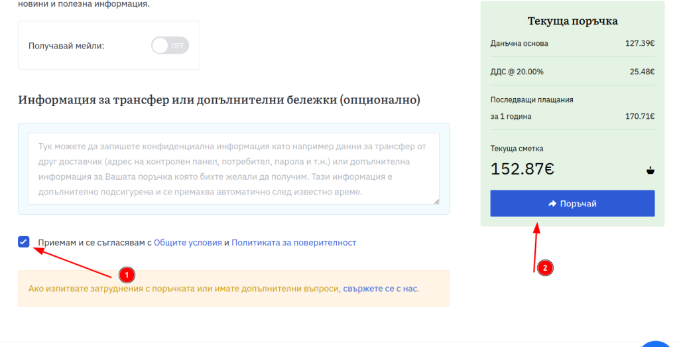This screenshot has width=679, height=347.
Task: Click the red annotation marker number 2
Action: tap(545, 268)
